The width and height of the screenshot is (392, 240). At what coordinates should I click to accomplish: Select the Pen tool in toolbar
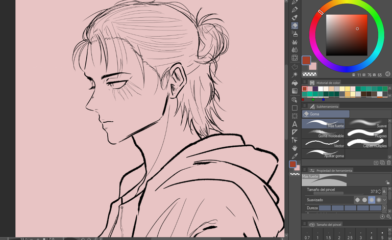295,2
